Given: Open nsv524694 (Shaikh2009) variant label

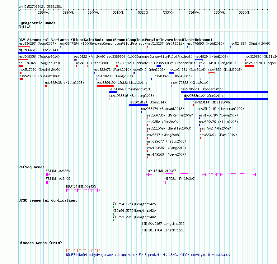Looking at the screenshot, I should tap(250, 43).
